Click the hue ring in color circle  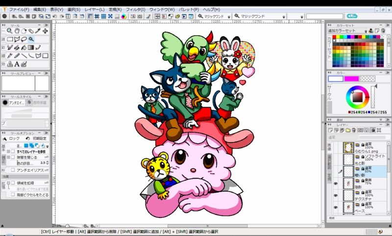click(x=358, y=88)
